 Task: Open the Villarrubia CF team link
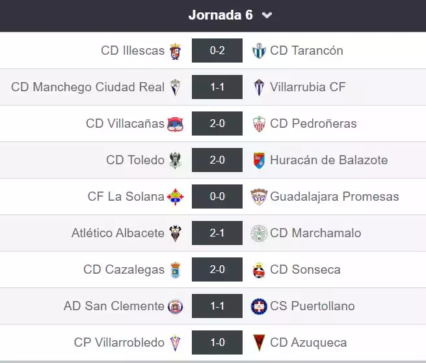pos(308,87)
